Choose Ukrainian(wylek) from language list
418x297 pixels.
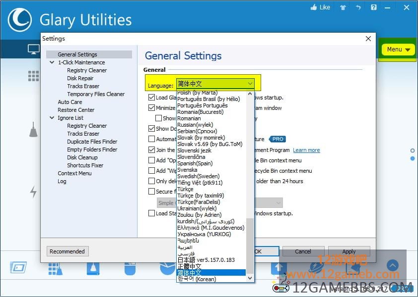(211, 208)
